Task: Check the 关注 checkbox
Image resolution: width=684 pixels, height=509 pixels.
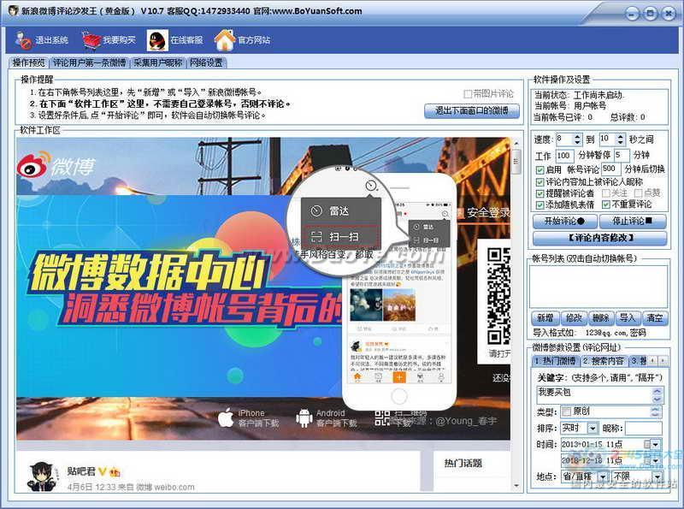Action: (x=606, y=193)
